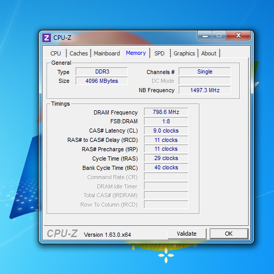This screenshot has width=274, height=274.
Task: Select the 29 clocks tRAS value
Action: (166, 158)
